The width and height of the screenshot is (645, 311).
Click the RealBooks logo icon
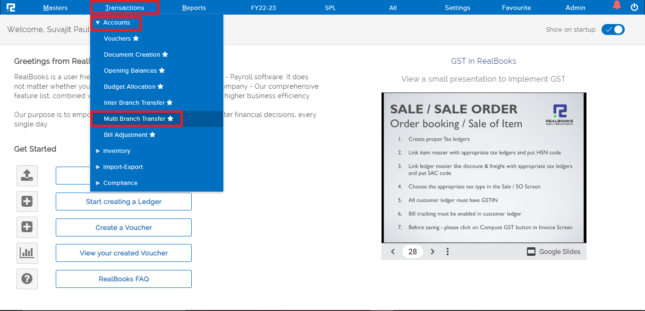point(11,8)
